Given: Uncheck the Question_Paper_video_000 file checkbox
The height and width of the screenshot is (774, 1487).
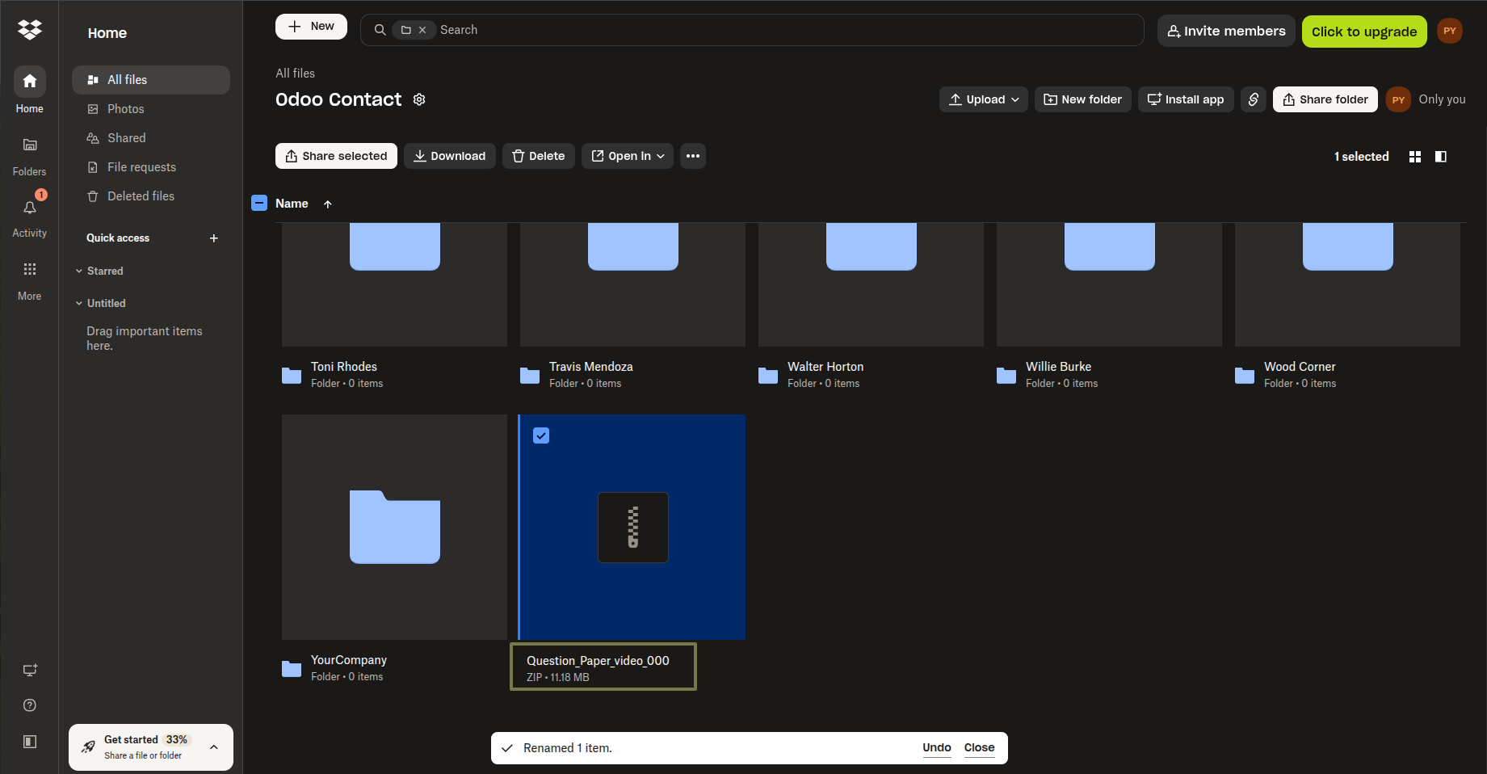Looking at the screenshot, I should click(x=541, y=435).
